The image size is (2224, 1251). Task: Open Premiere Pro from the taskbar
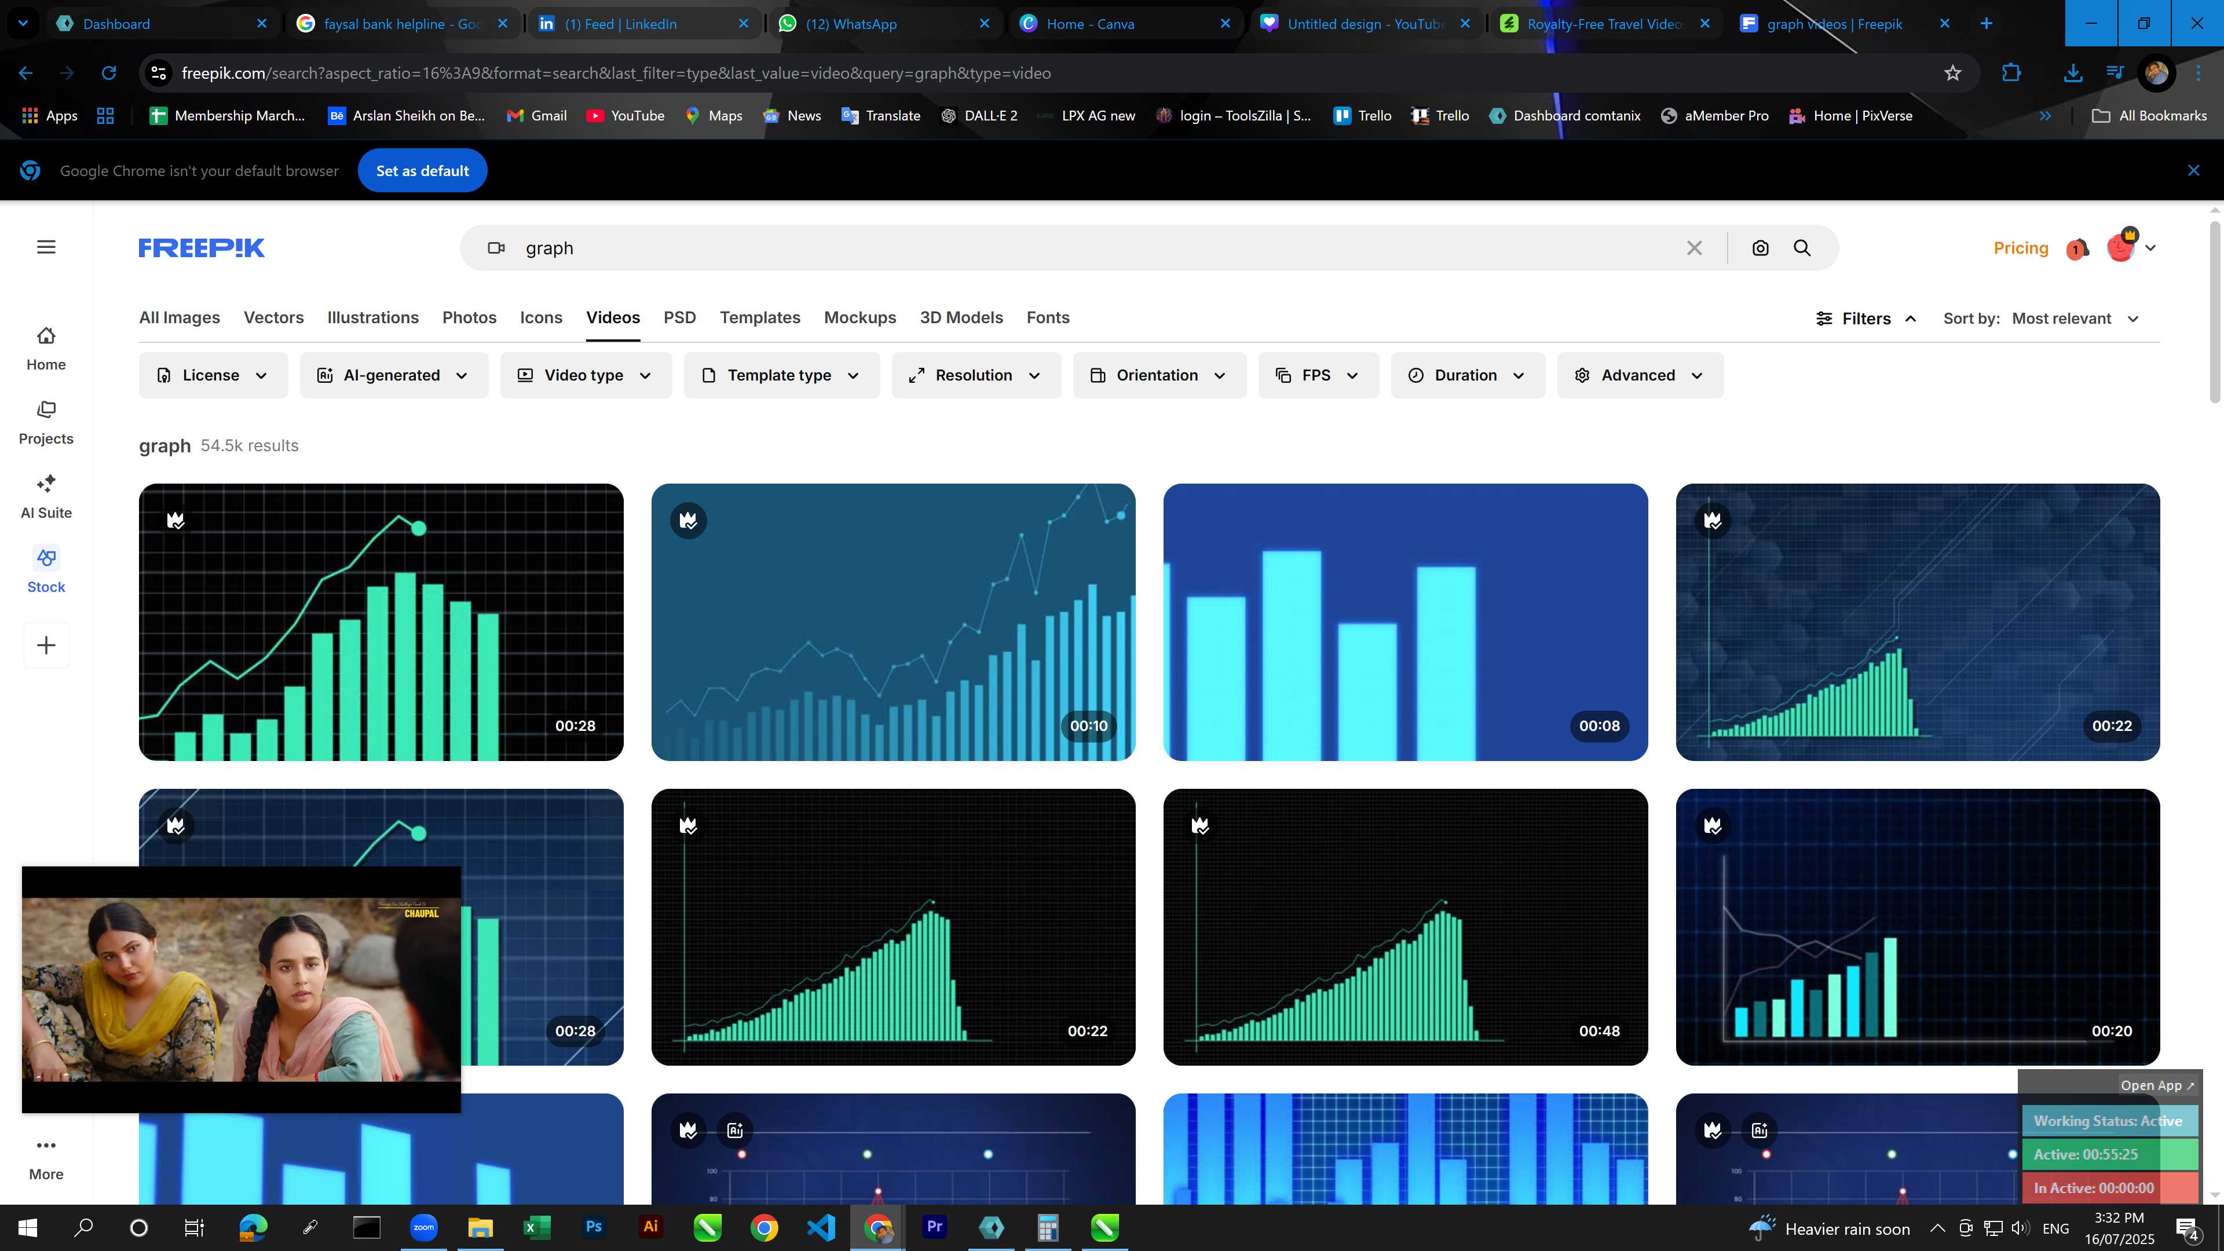(934, 1227)
